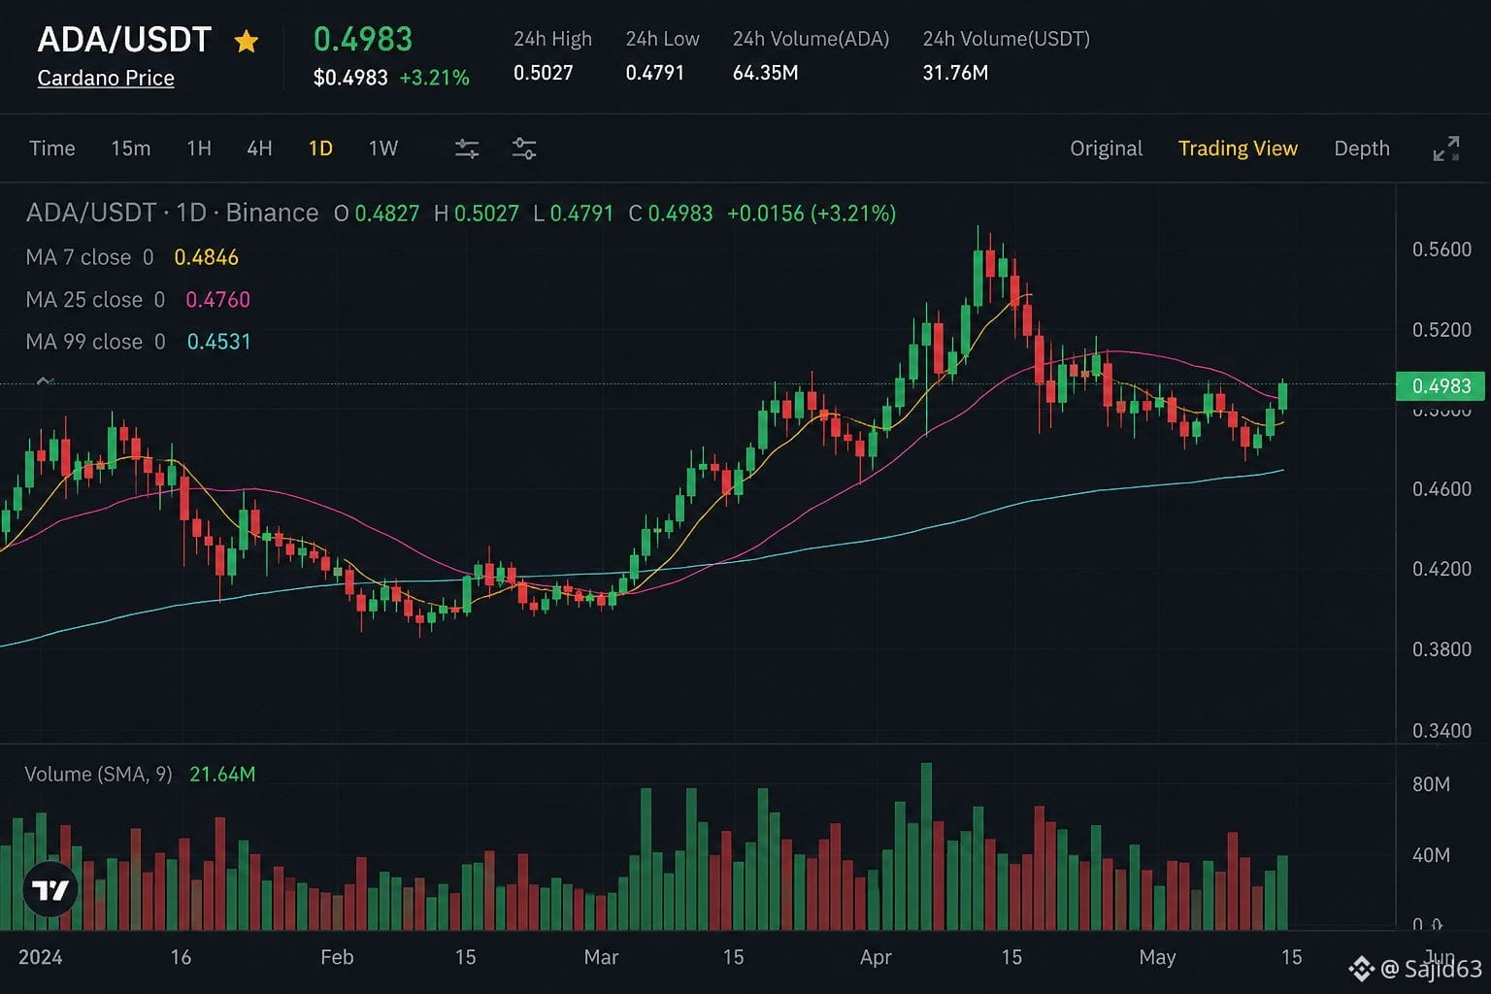Click the MA 25 value 0.4760
This screenshot has height=994, width=1491.
pyautogui.click(x=217, y=300)
